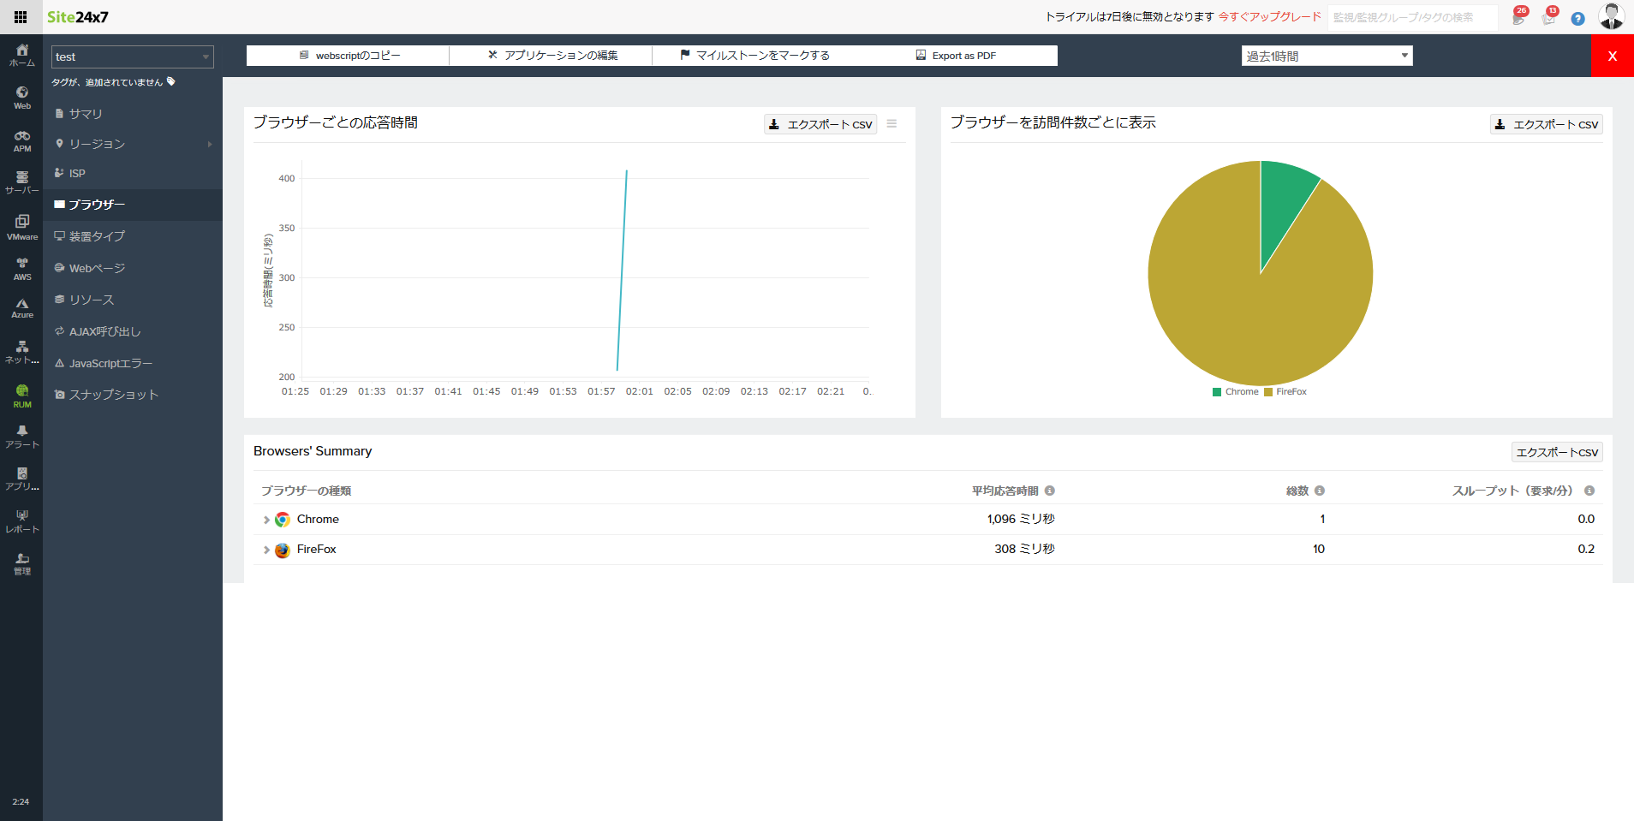1634x821 pixels.
Task: Open the VMware monitoring icon
Action: [22, 226]
